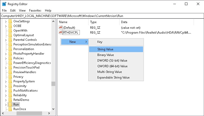Choose String Value from the New submenu

116,49
